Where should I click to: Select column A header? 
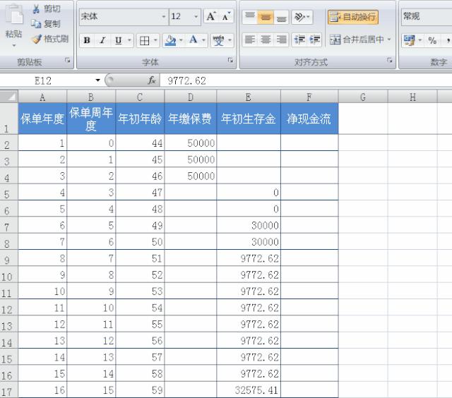[x=42, y=97]
